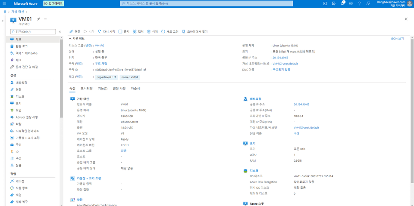This screenshot has width=414, height=206.
Task: Click the main content vertical scrollbar
Action: point(412,111)
